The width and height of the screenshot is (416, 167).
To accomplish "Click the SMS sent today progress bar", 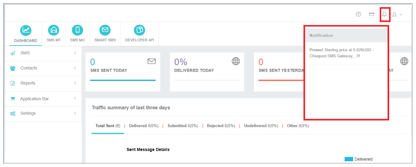I will coord(123,80).
